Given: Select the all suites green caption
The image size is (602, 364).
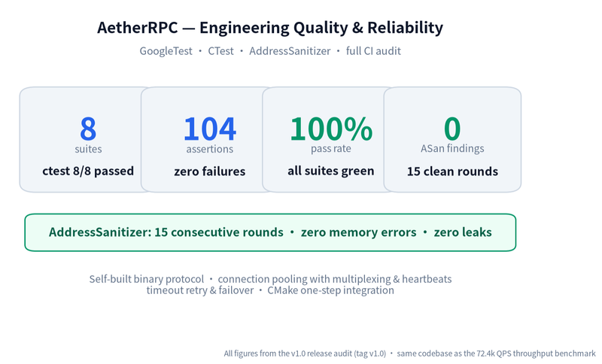Looking at the screenshot, I should click(331, 171).
